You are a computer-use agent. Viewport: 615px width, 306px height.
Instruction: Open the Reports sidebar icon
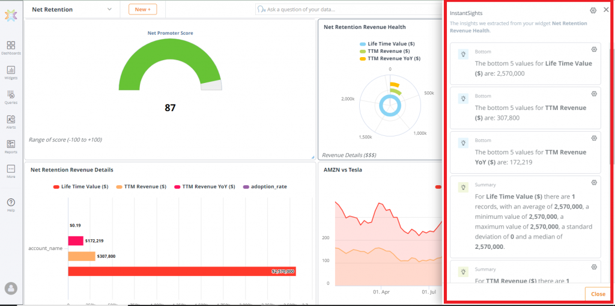click(x=11, y=147)
